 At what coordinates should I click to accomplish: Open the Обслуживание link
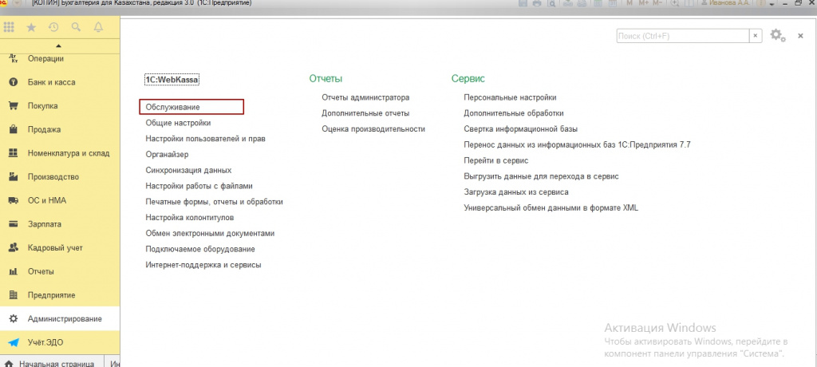click(191, 106)
